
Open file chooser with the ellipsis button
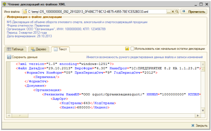click(169, 12)
